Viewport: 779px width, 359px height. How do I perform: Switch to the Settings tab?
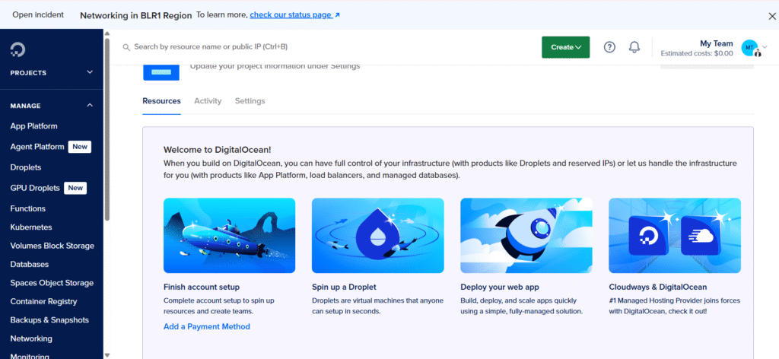(x=250, y=101)
